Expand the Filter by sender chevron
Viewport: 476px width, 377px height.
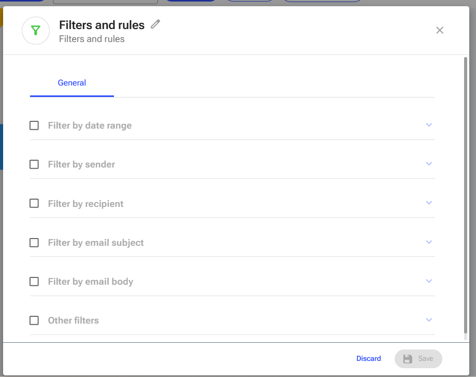tap(429, 163)
